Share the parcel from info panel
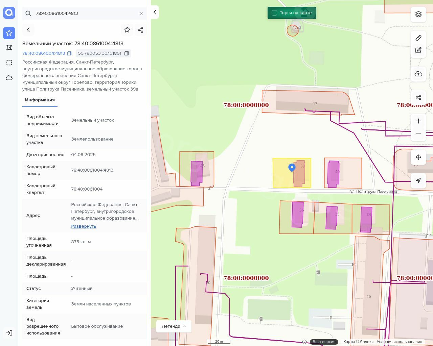This screenshot has width=433, height=346. coord(141,30)
